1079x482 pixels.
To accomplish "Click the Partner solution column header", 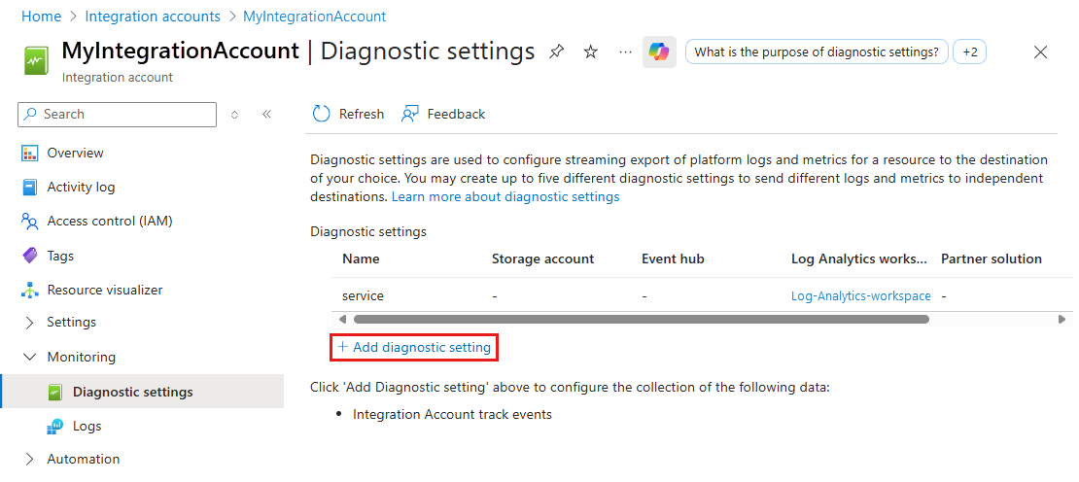I will coord(991,258).
